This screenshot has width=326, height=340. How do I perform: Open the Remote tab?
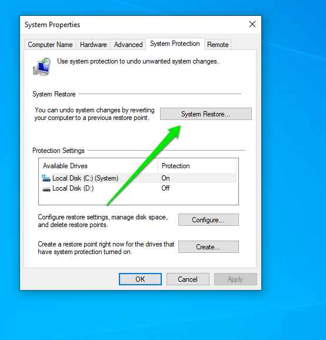pyautogui.click(x=218, y=45)
